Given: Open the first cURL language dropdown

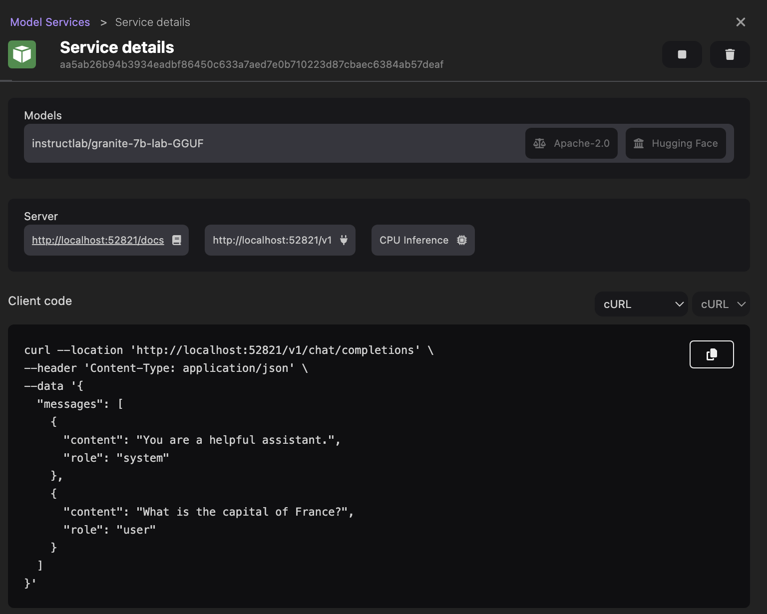Looking at the screenshot, I should pyautogui.click(x=641, y=304).
